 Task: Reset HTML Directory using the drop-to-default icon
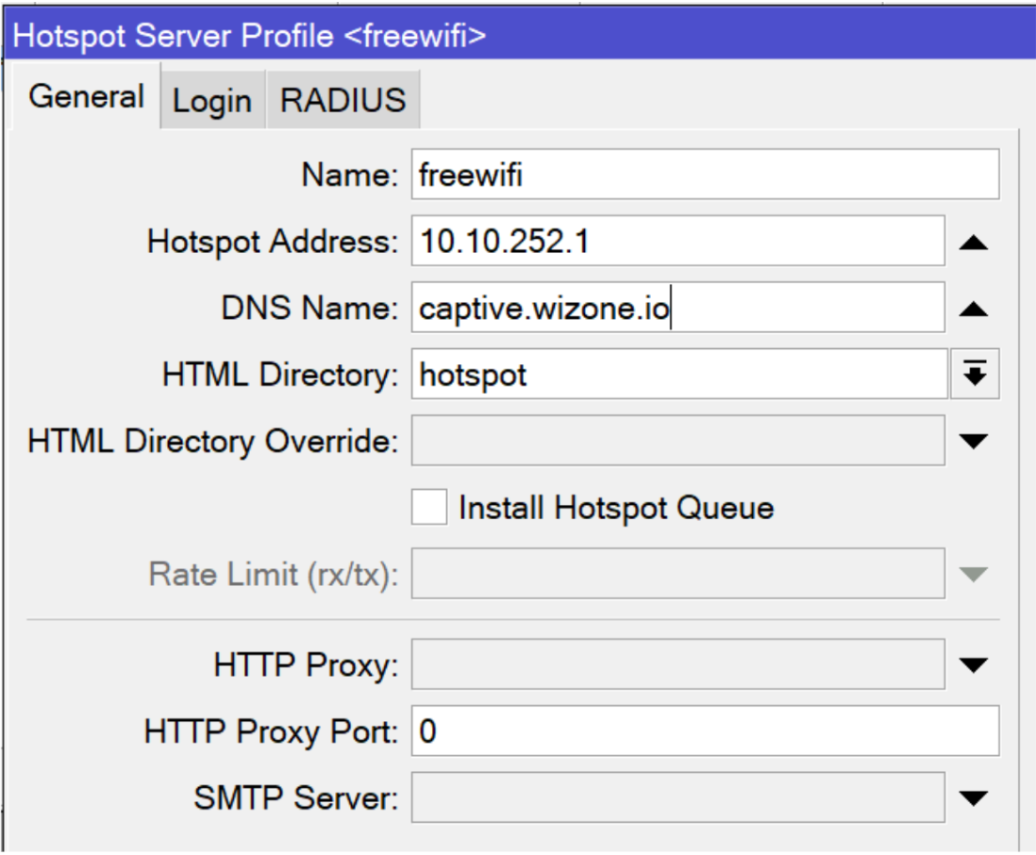978,374
